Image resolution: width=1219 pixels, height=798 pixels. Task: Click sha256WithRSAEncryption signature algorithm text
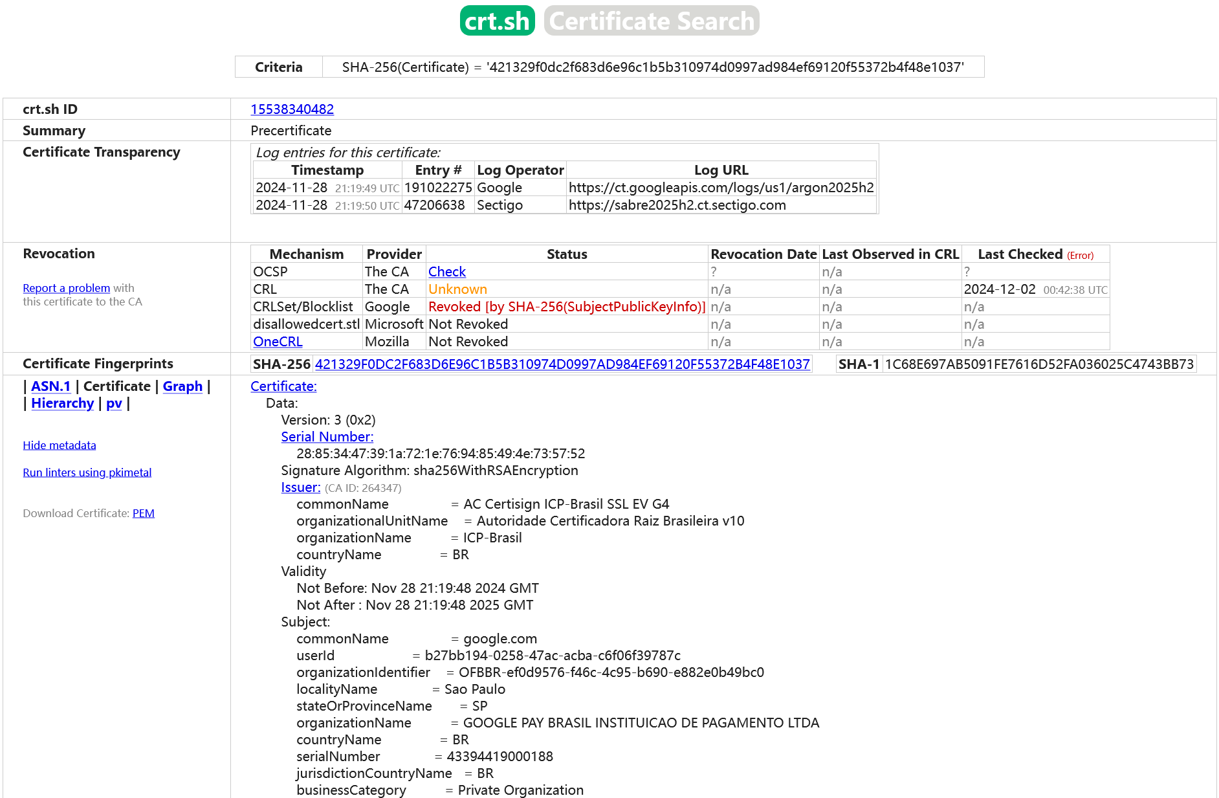pyautogui.click(x=496, y=471)
